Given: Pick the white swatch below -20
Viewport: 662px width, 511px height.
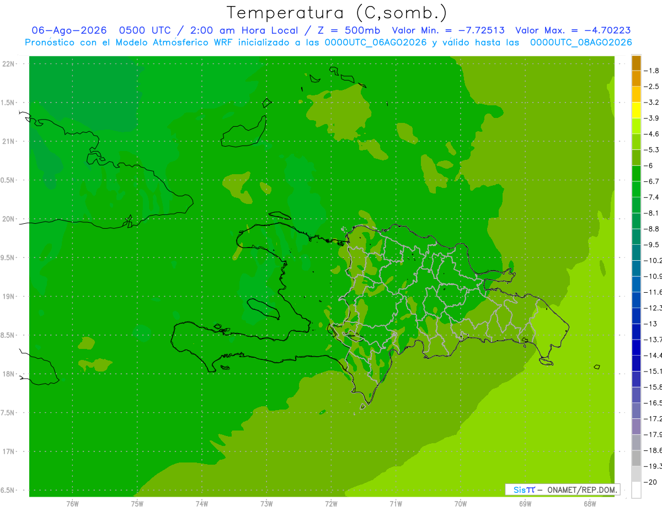Looking at the screenshot, I should pos(636,490).
